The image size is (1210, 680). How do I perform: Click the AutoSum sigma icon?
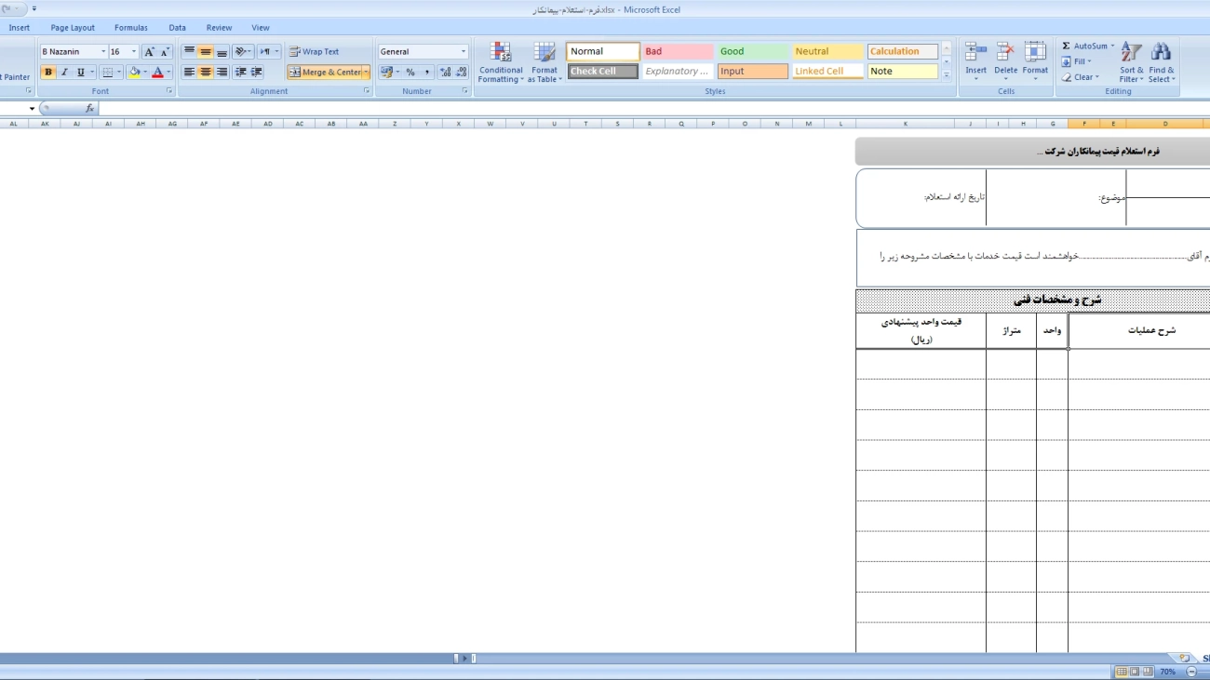(1067, 47)
